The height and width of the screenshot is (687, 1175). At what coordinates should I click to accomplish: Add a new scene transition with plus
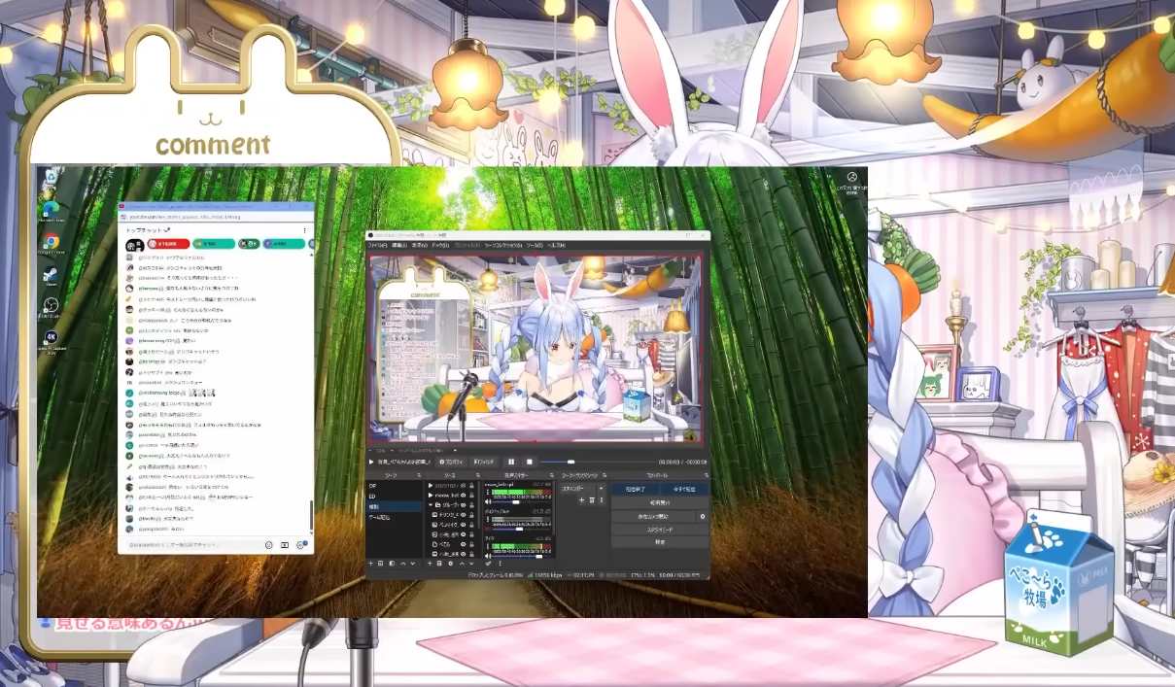click(581, 500)
